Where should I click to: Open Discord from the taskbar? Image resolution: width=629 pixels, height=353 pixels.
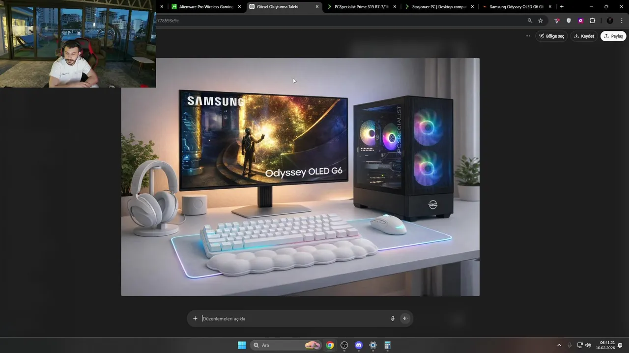coord(359,345)
